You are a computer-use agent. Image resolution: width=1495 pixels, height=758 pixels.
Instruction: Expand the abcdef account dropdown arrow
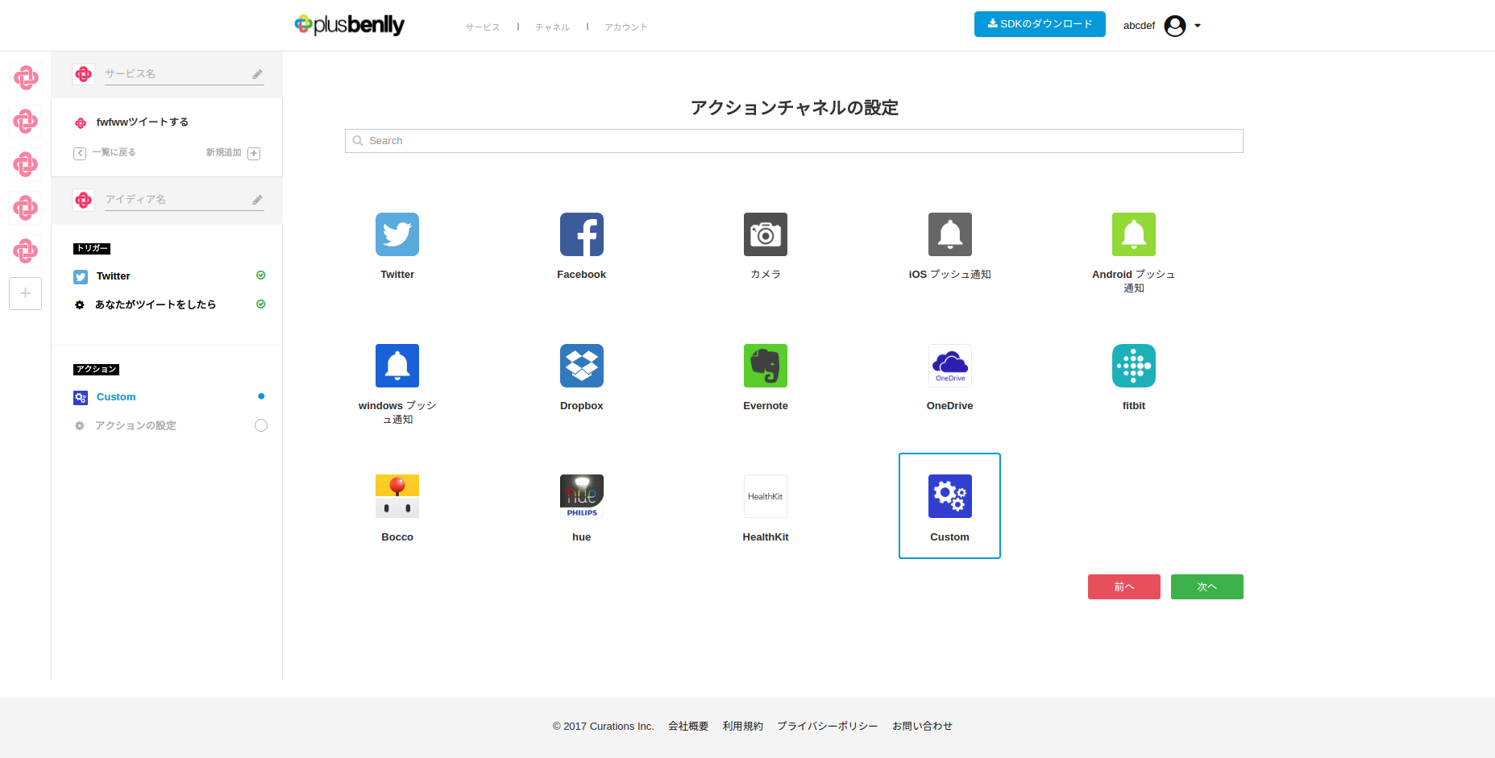click(1198, 26)
